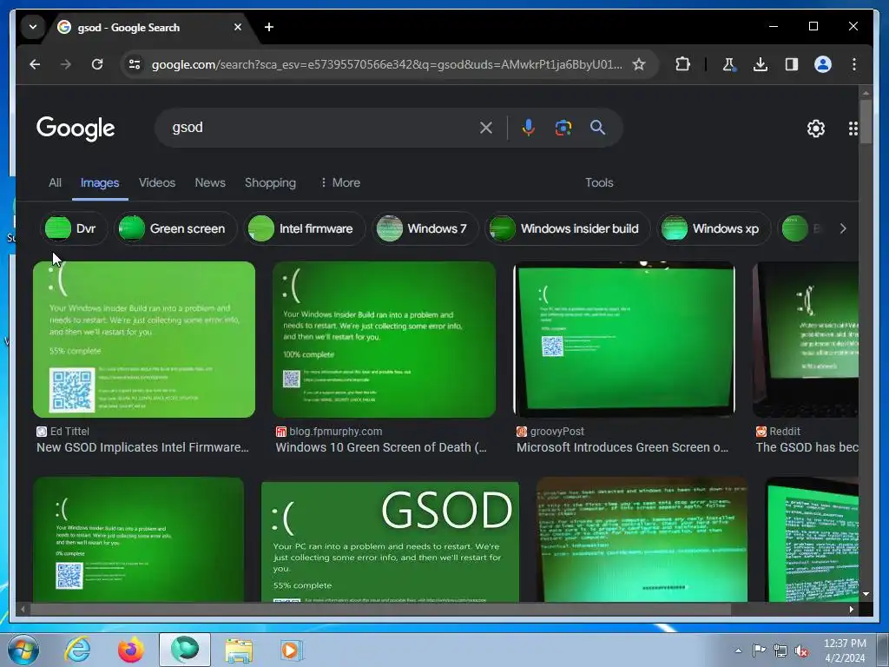
Task: Click the muted volume tray icon
Action: point(801,650)
